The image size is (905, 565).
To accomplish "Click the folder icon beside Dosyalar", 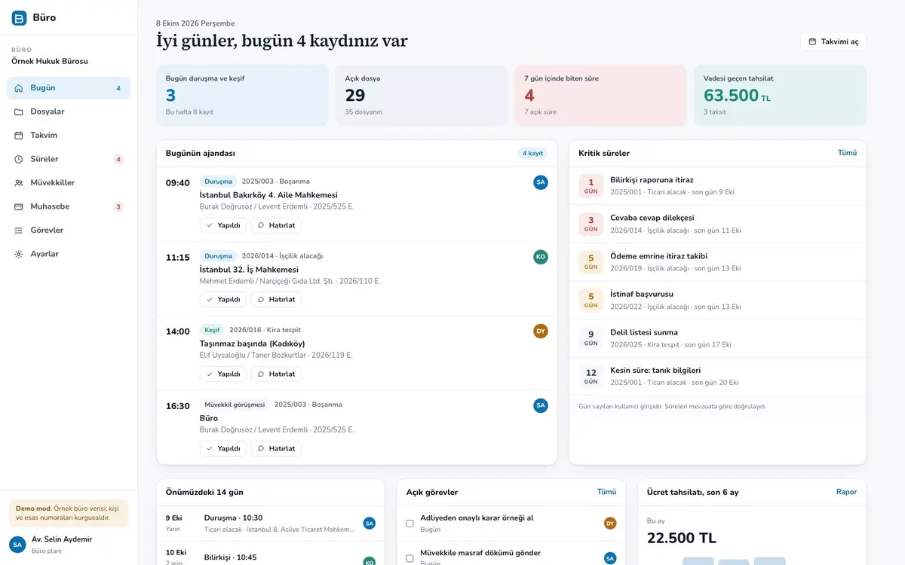I will coord(19,111).
